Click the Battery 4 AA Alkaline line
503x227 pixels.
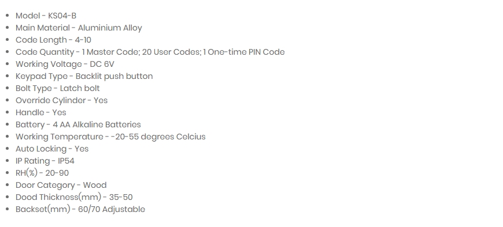(78, 124)
